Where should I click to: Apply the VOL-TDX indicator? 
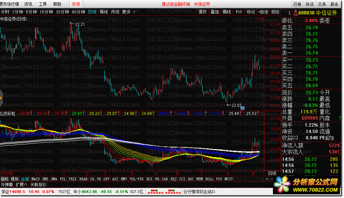point(137,179)
